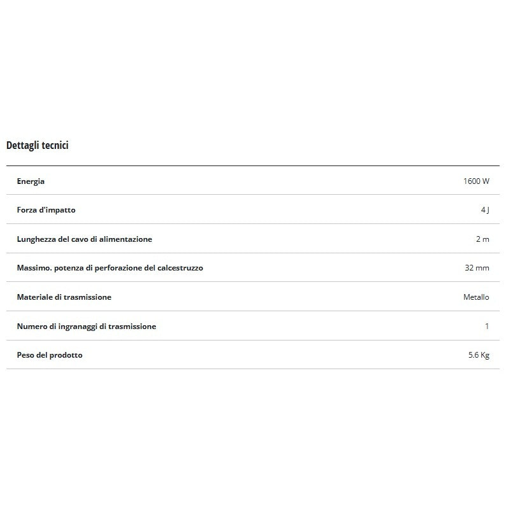Viewport: 513px width, 513px height.
Task: Click the word 'tecnici' in the heading
Action: [56, 146]
